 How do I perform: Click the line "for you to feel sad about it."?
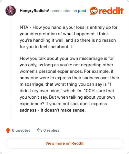click(x=46, y=47)
